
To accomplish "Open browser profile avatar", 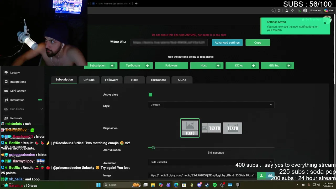I will [305, 10].
